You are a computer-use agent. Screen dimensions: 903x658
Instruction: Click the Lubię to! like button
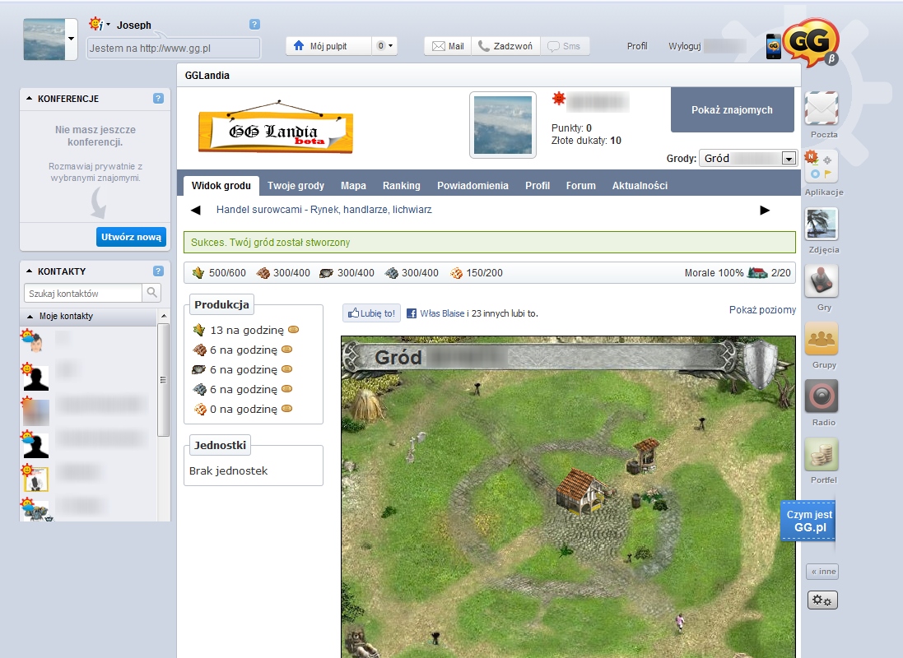(371, 313)
